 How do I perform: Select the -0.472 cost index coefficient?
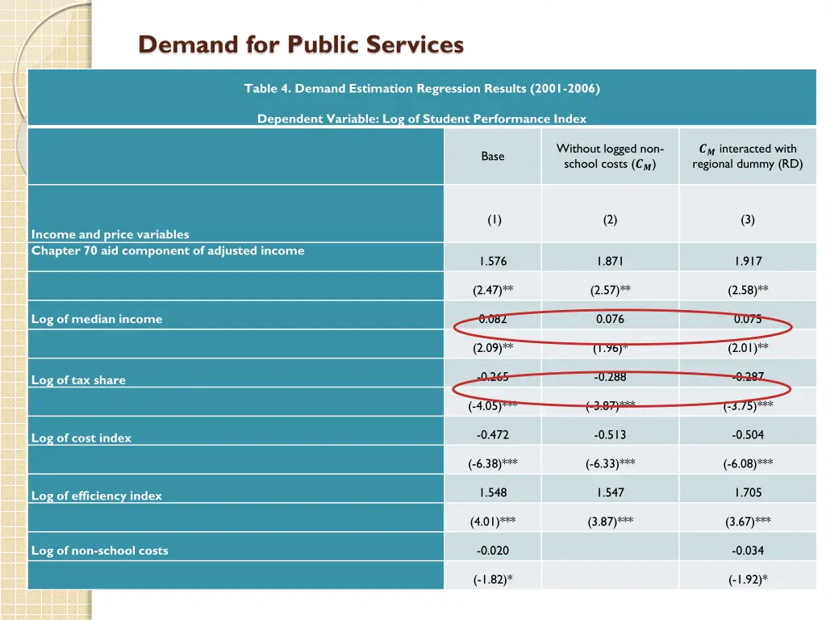click(493, 435)
